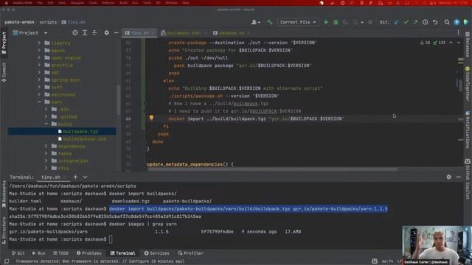Open the Notifications tool window on right sidebar
The image size is (472, 265).
(x=468, y=130)
